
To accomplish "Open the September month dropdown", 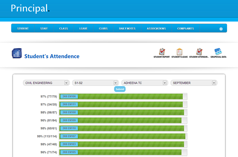I will (194, 83).
